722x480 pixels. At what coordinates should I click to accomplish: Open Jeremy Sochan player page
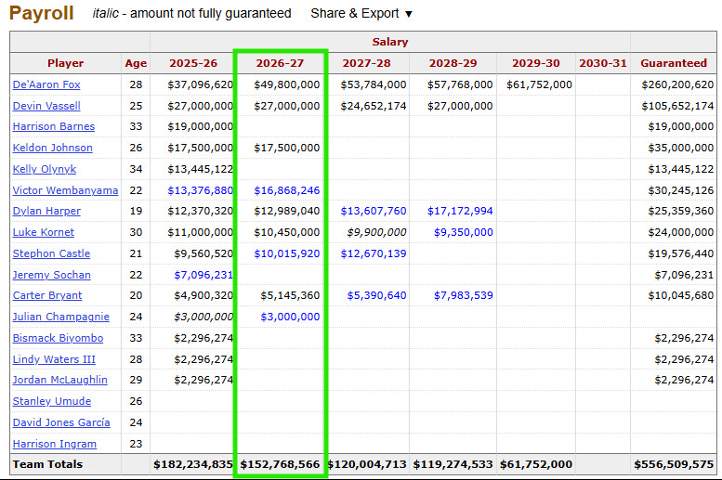click(51, 275)
